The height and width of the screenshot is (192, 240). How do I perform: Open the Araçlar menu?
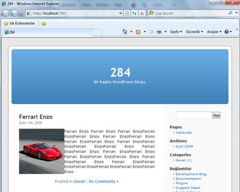point(214,32)
